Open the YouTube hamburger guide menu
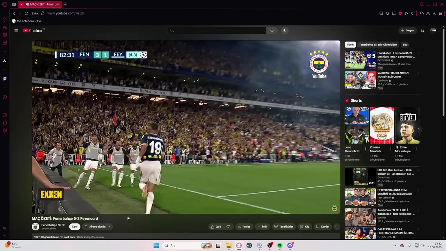The image size is (446, 251). pos(16,30)
